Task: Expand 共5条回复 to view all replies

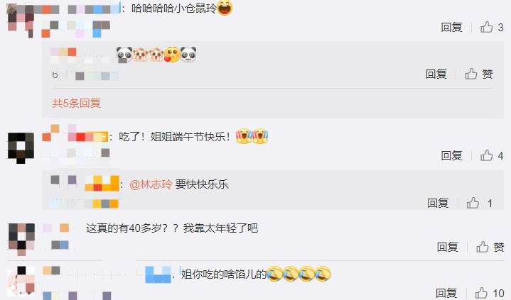Action: pos(76,103)
